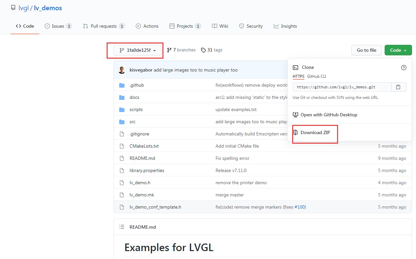Collapse the HTTPS clone options
The image size is (416, 259).
click(x=298, y=76)
